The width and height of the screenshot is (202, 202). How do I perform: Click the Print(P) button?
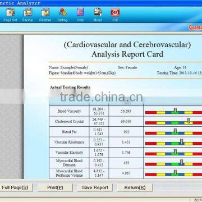click(x=55, y=187)
